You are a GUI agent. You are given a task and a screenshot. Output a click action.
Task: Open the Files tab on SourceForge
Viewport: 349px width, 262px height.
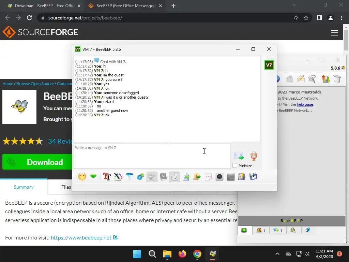[66, 187]
